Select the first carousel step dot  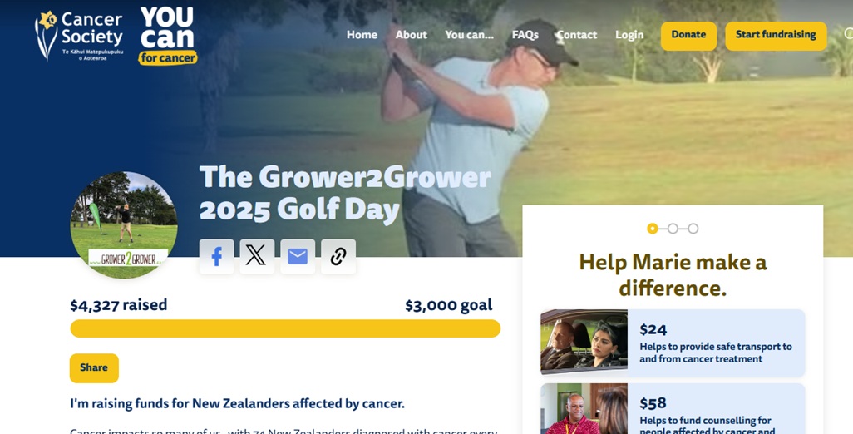[653, 229]
